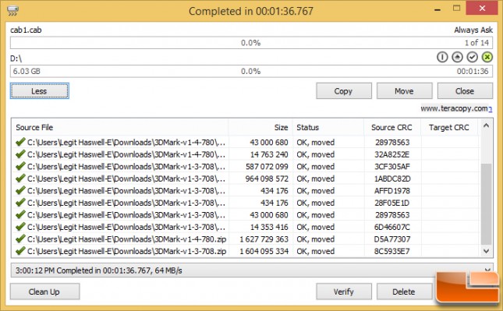Screen dimensions: 503x311
Task: Click CRC value 28F05E1D
Action: [392, 203]
